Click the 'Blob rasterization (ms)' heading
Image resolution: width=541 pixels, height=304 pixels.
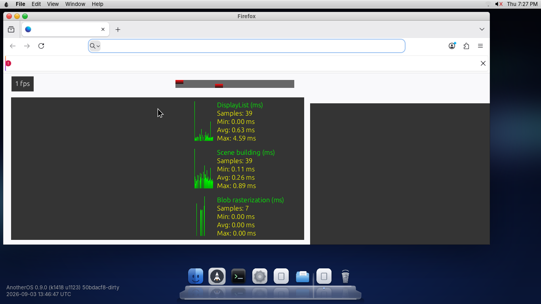250,200
